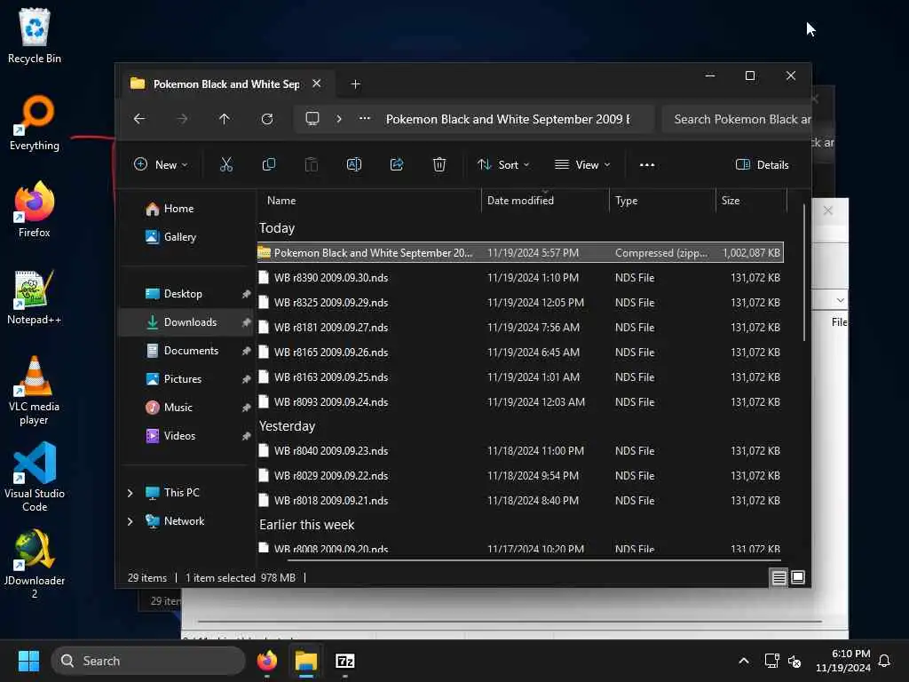Open Everything search desktop shortcut

pyautogui.click(x=35, y=123)
